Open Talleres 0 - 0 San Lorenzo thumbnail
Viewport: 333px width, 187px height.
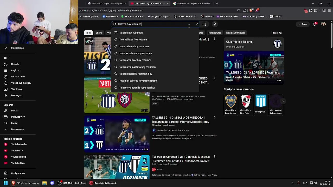254,68
